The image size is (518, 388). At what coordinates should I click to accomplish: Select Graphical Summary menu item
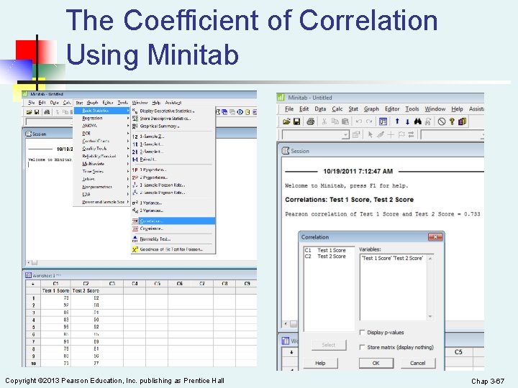click(x=173, y=126)
